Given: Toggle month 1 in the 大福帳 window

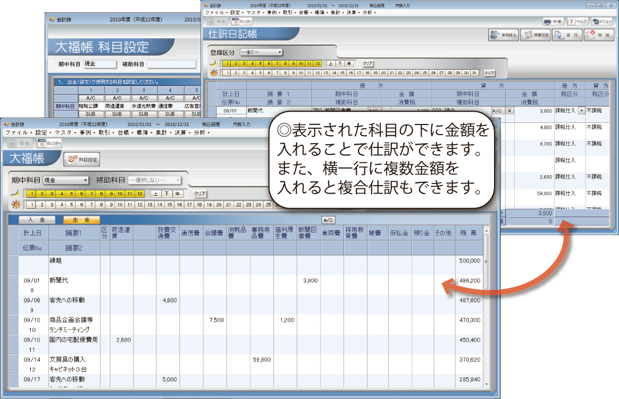Looking at the screenshot, I should 31,194.
